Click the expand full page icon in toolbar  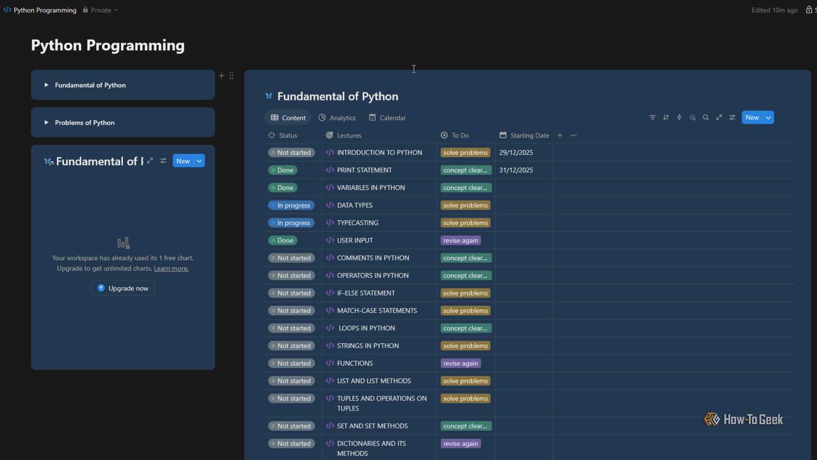pyautogui.click(x=719, y=118)
